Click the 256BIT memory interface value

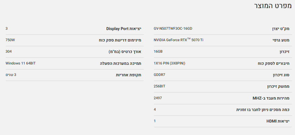[159, 86]
